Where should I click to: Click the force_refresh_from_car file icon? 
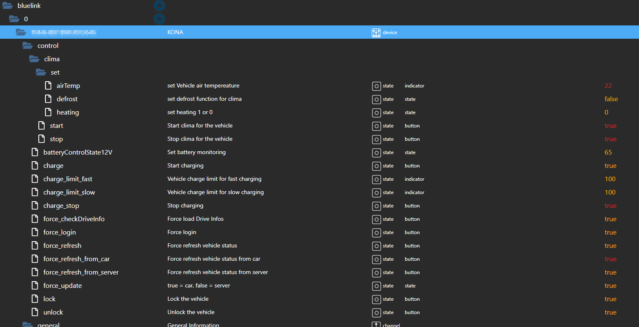click(35, 259)
